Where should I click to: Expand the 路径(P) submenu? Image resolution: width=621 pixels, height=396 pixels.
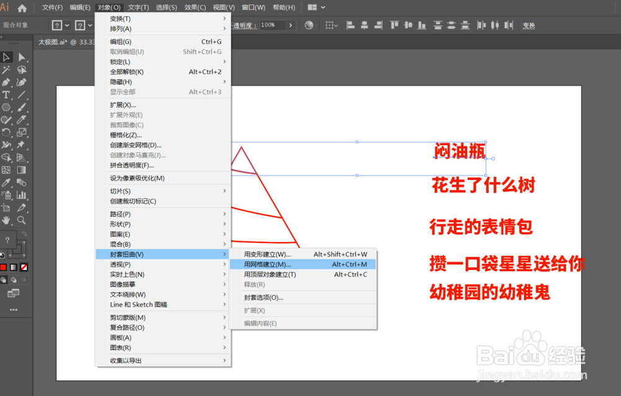[163, 214]
